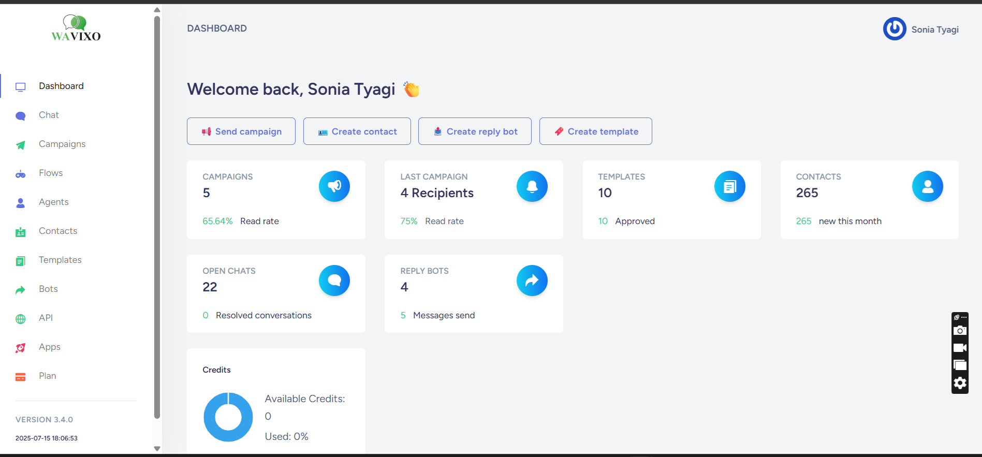Click 'Resolved conversations' text
Image resolution: width=982 pixels, height=457 pixels.
pyautogui.click(x=263, y=315)
